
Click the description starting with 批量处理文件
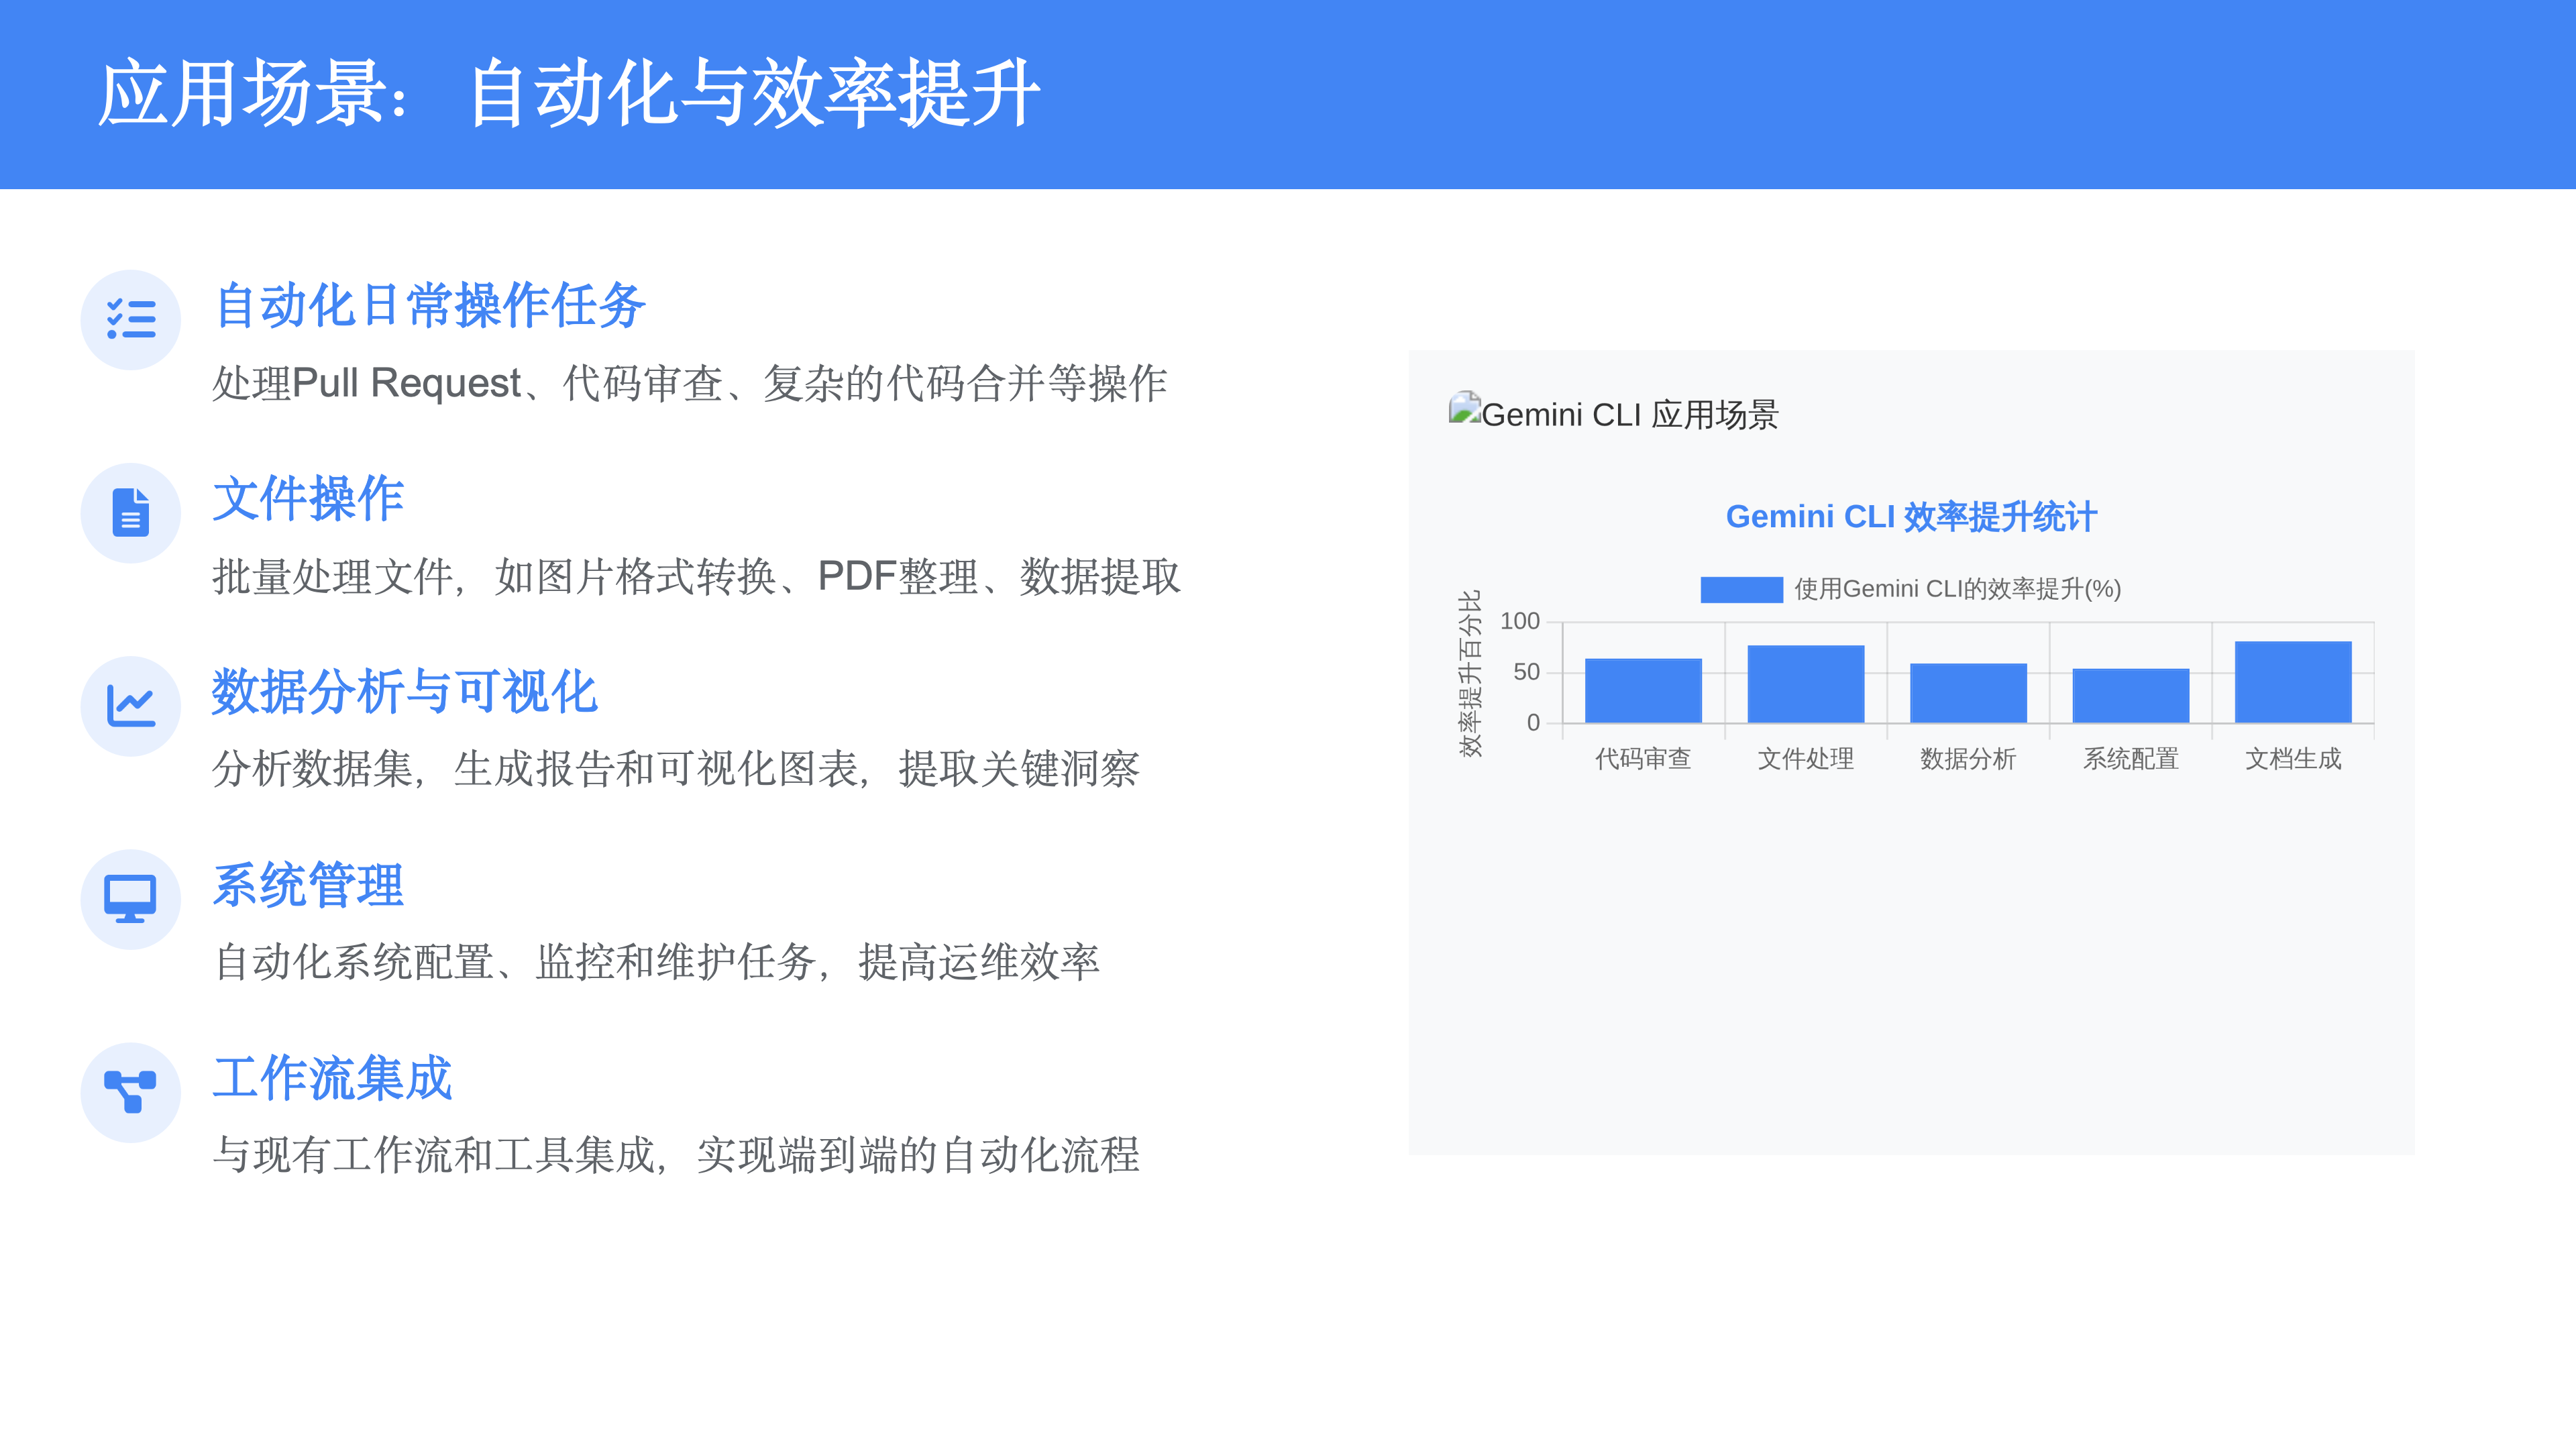coord(697,577)
